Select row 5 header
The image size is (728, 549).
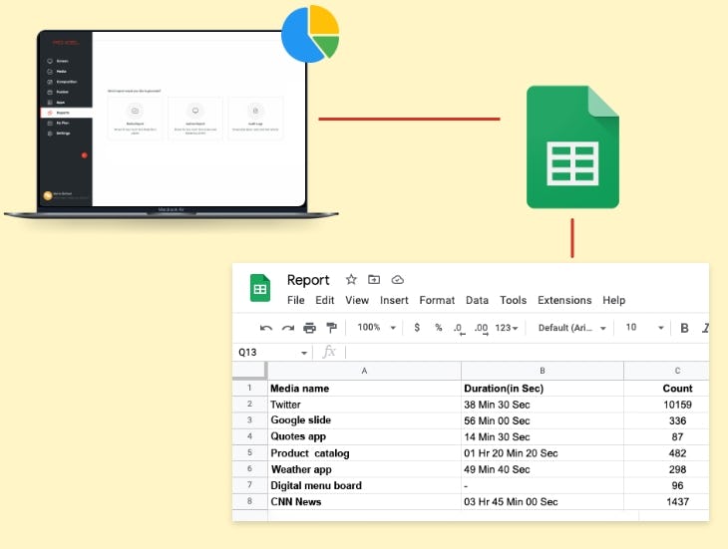coord(249,452)
